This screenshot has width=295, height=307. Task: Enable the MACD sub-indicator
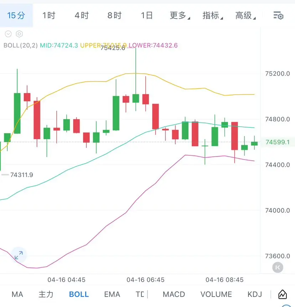(174, 294)
